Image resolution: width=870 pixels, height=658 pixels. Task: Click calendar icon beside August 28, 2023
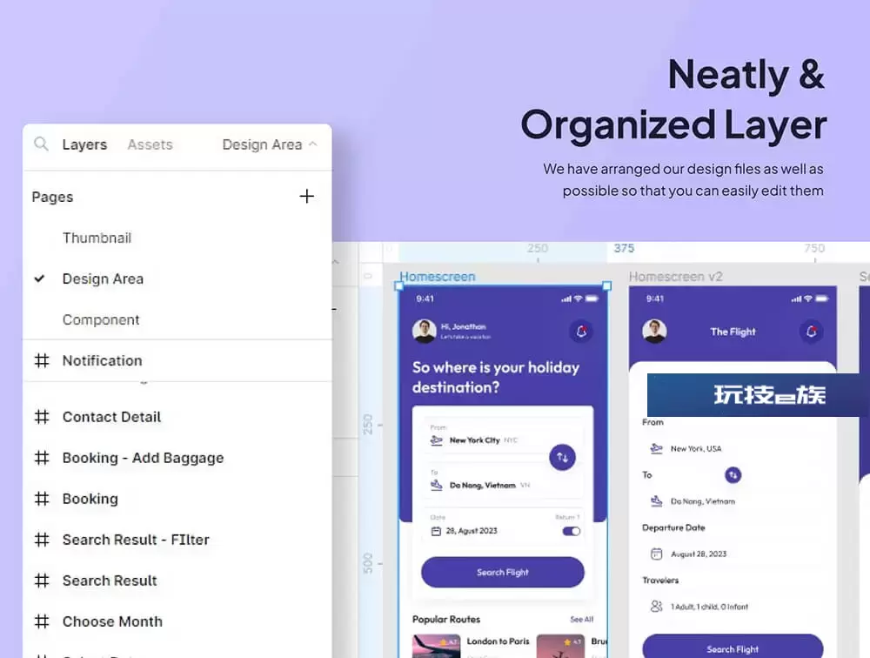656,554
